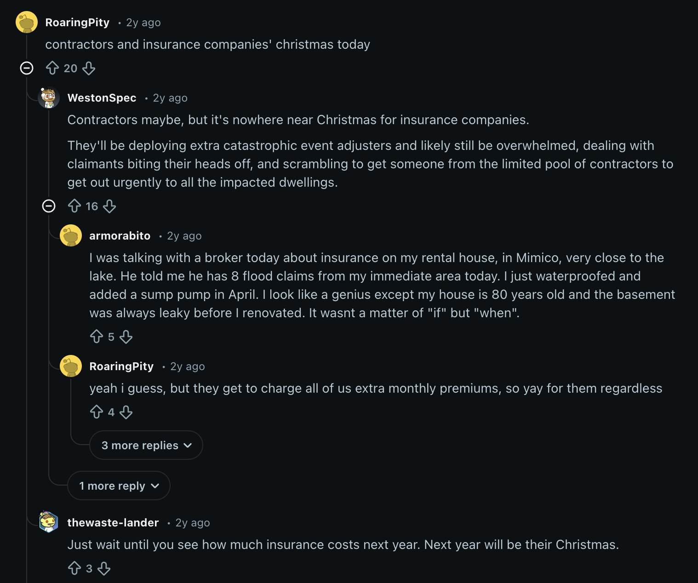
Task: Upvote RoaringPity's christmas comment
Action: point(52,68)
